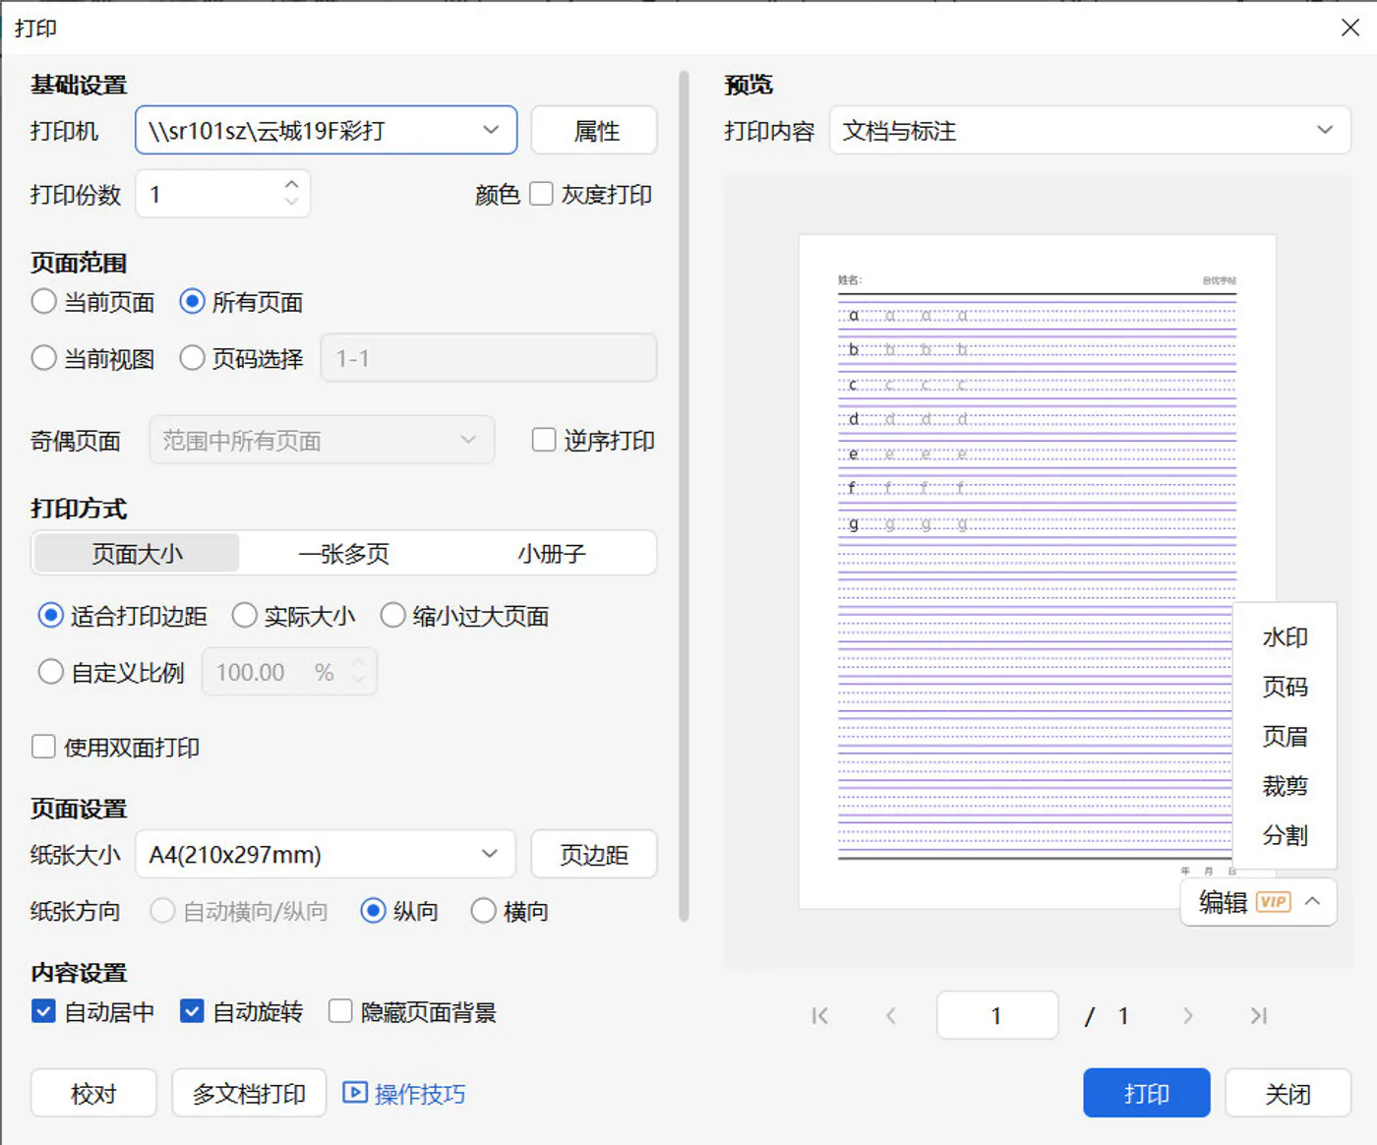Viewport: 1377px width, 1145px height.
Task: Click the settings panel vertical scrollbar
Action: [x=684, y=496]
